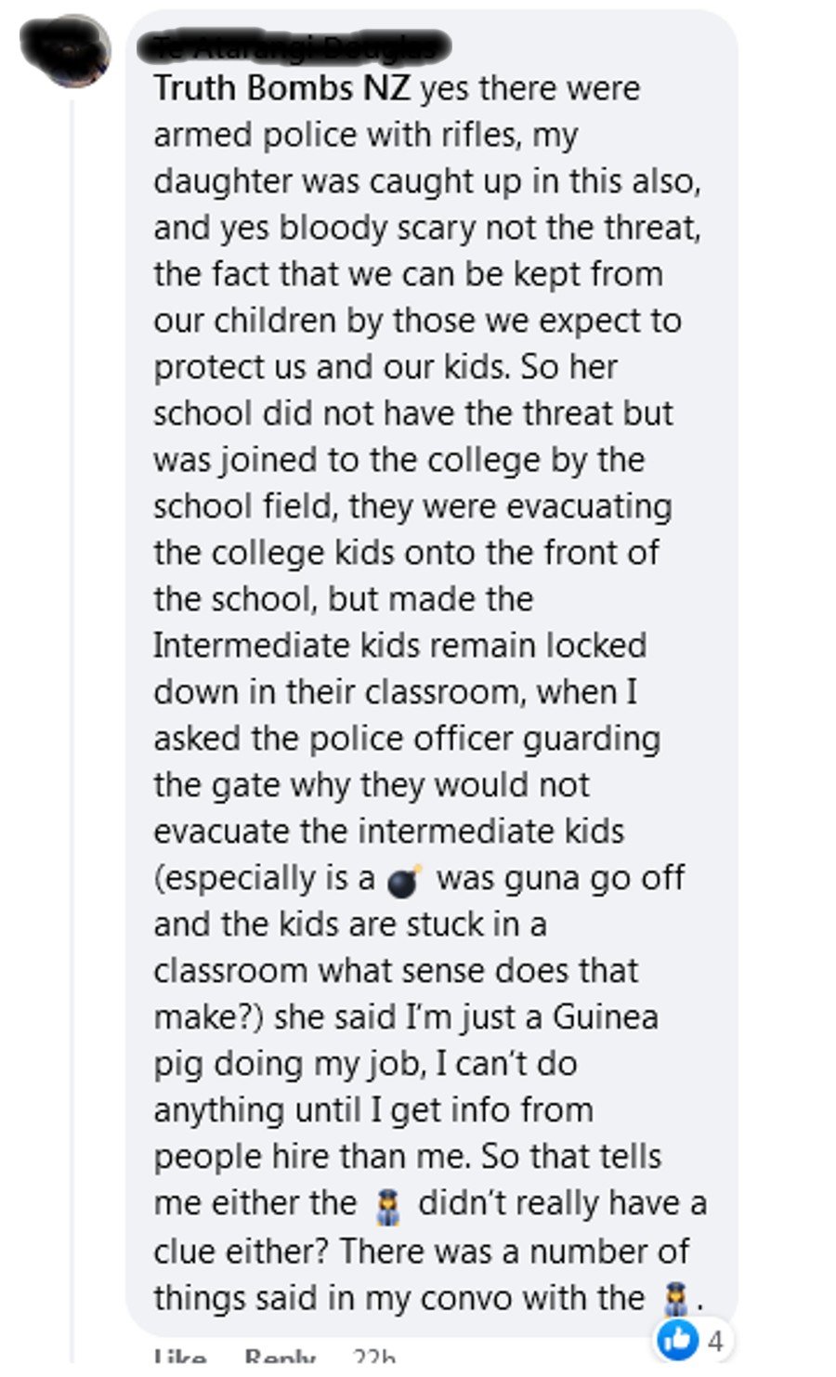Open the Truth Bombs NZ mention
Screen dimensions: 836x1377
(x=282, y=88)
